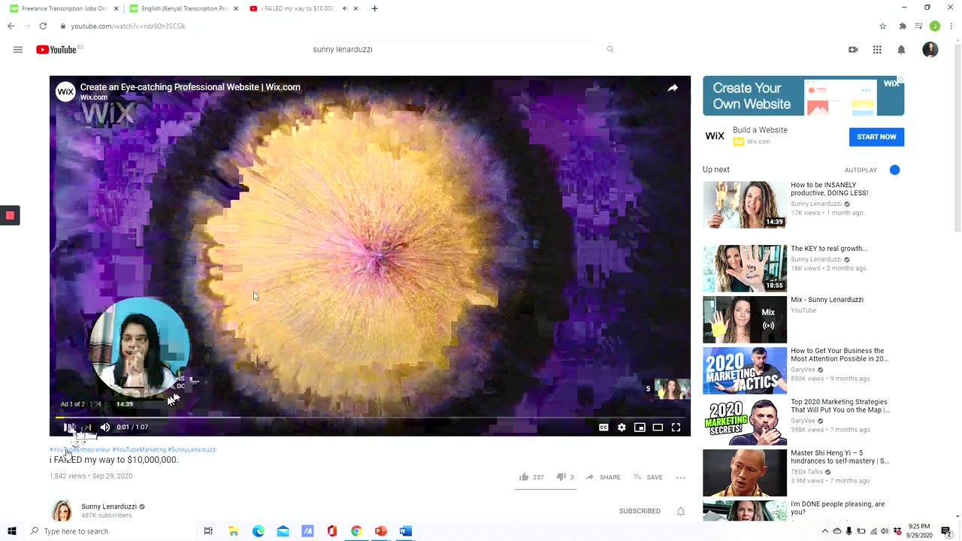
Task: Open the YouTube guide hamburger menu
Action: [18, 50]
